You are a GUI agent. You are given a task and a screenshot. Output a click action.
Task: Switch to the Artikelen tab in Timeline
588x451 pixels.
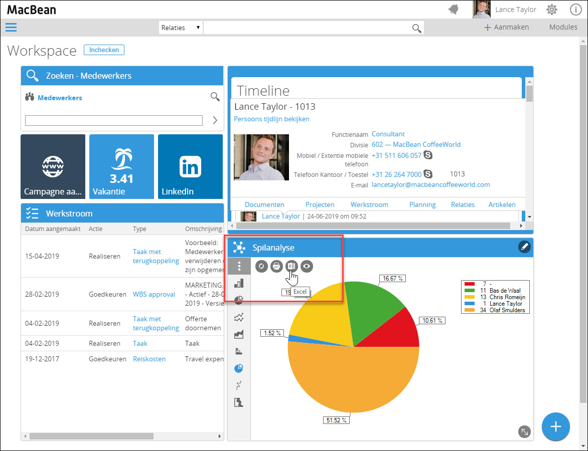[502, 204]
